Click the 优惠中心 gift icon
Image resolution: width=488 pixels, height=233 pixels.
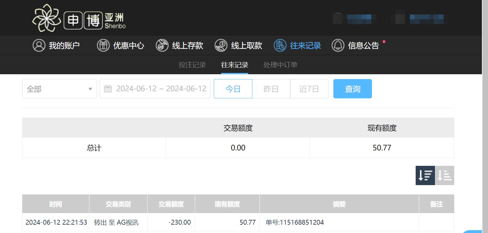[x=103, y=45]
